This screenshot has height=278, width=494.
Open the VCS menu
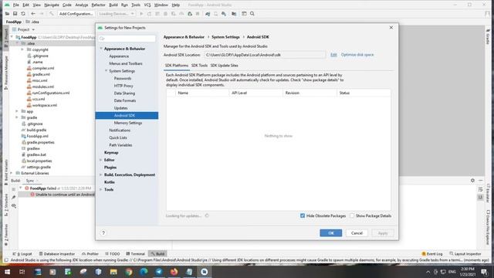[147, 5]
